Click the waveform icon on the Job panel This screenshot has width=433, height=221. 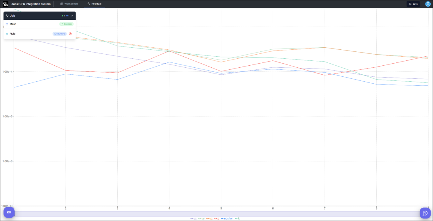(x=7, y=16)
